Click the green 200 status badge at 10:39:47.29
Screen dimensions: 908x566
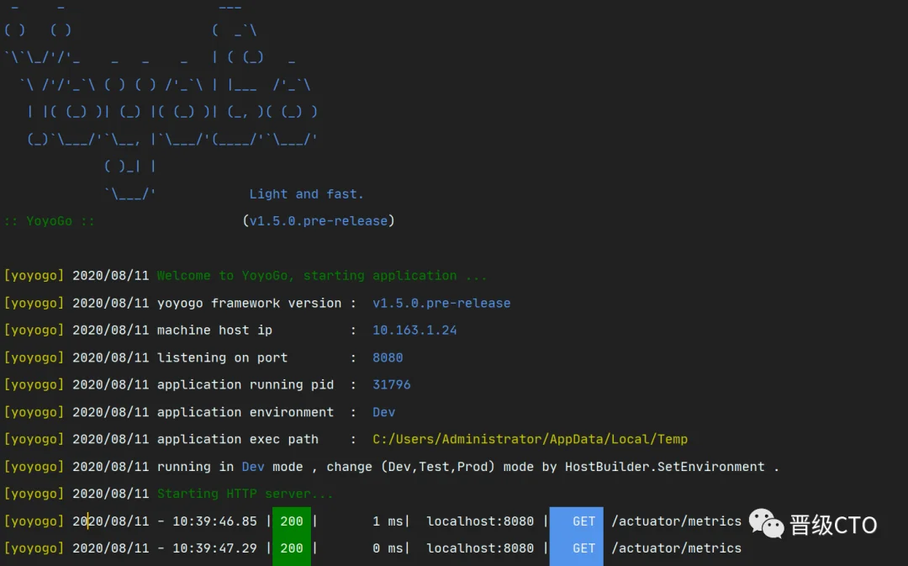coord(292,548)
